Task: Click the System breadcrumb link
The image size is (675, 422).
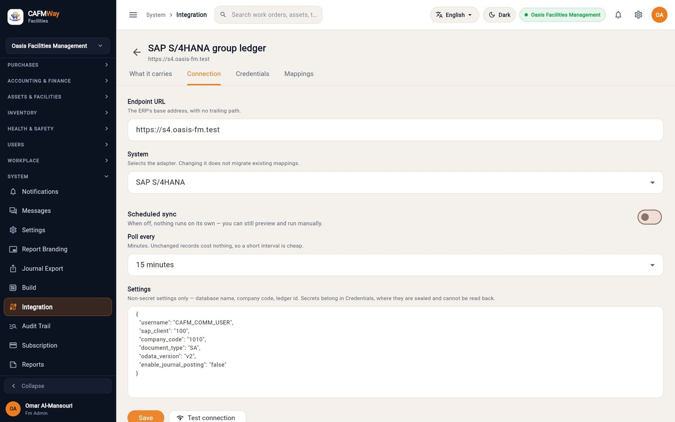Action: (156, 15)
